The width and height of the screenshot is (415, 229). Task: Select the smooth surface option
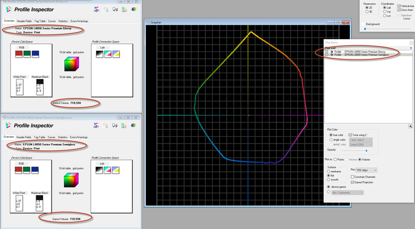pos(328,179)
